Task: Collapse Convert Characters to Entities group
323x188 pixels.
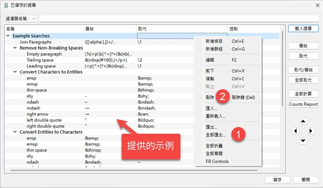Action: click(x=15, y=72)
